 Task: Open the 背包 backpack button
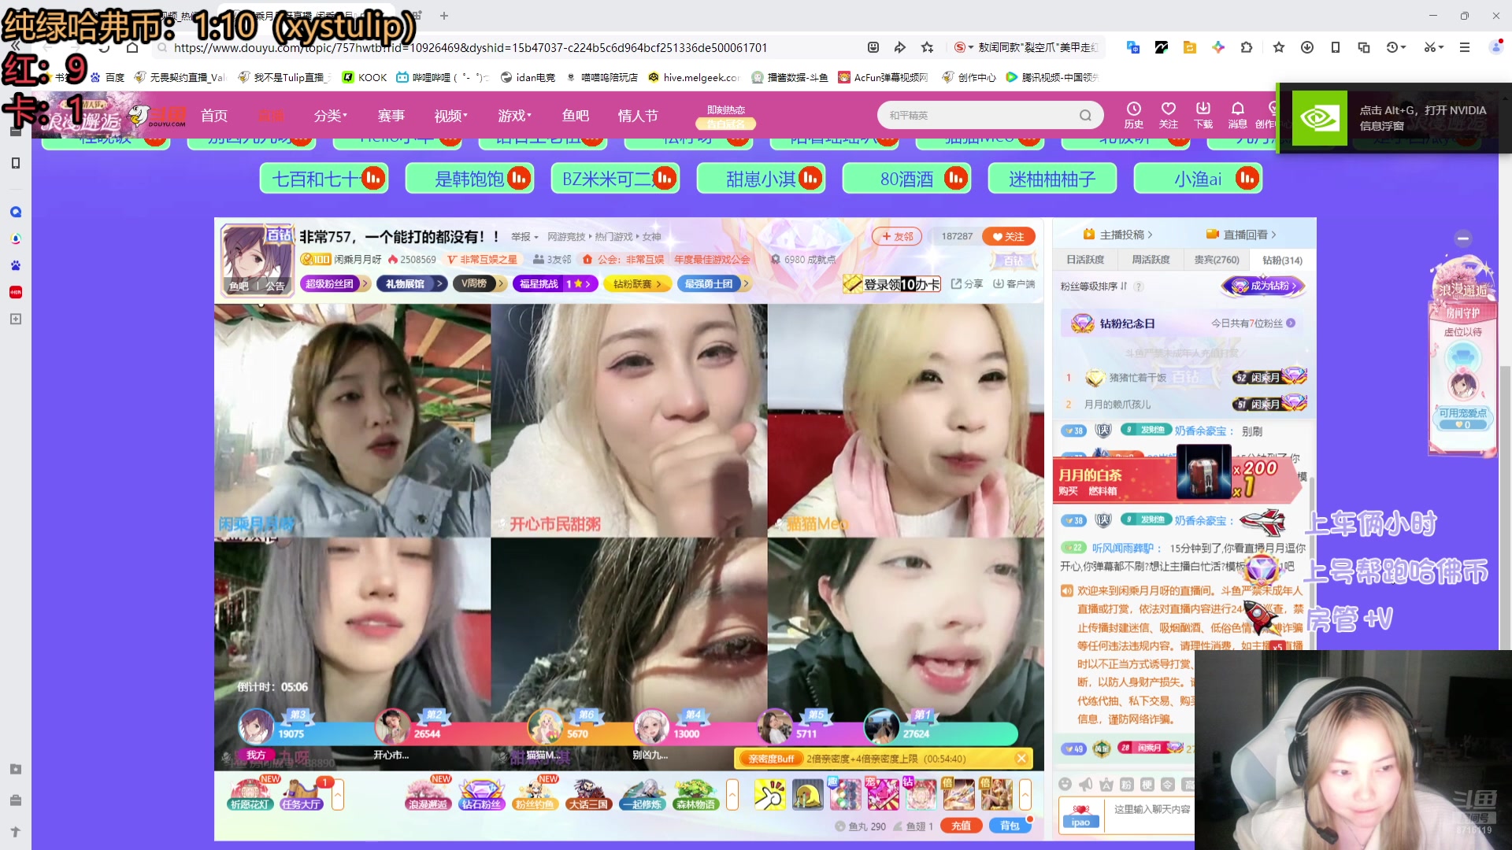click(x=1010, y=826)
